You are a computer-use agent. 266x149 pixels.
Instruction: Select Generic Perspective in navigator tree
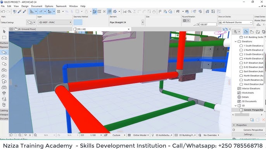click(252, 110)
